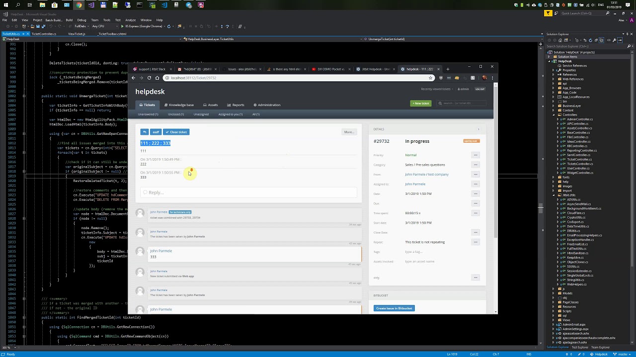Toggle Show All Files in Solution Explorer
Viewport: 636px width, 357px height.
[x=601, y=40]
